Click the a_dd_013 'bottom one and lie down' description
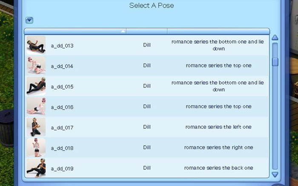This screenshot has height=186, width=298. [x=218, y=45]
